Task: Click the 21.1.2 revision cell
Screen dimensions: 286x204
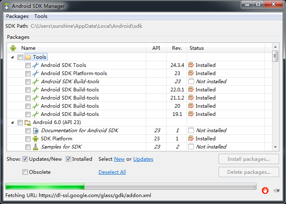Action: coord(177,98)
